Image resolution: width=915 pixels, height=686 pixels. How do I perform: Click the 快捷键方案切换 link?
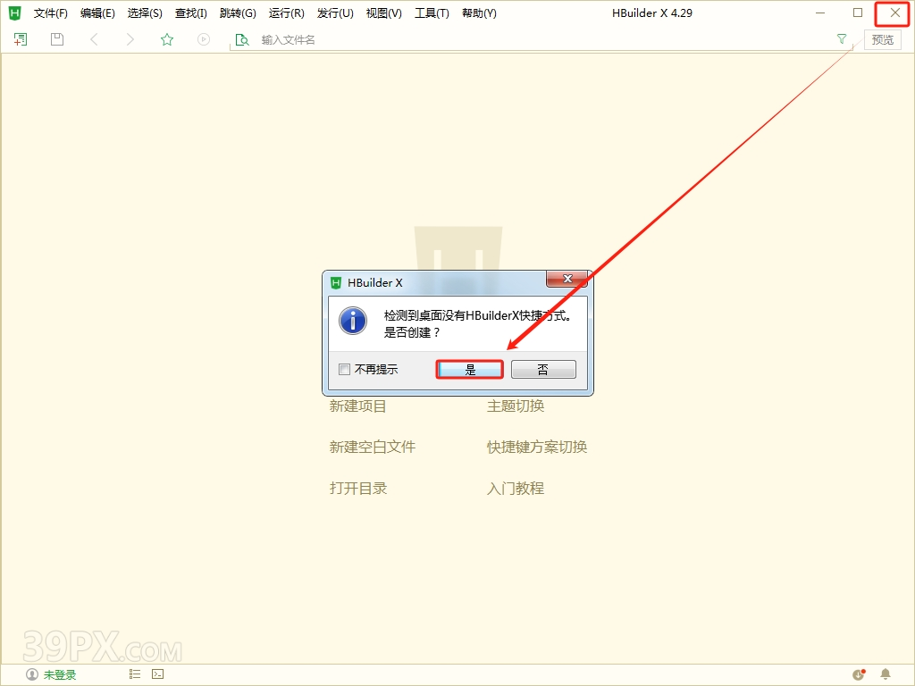[x=537, y=447]
